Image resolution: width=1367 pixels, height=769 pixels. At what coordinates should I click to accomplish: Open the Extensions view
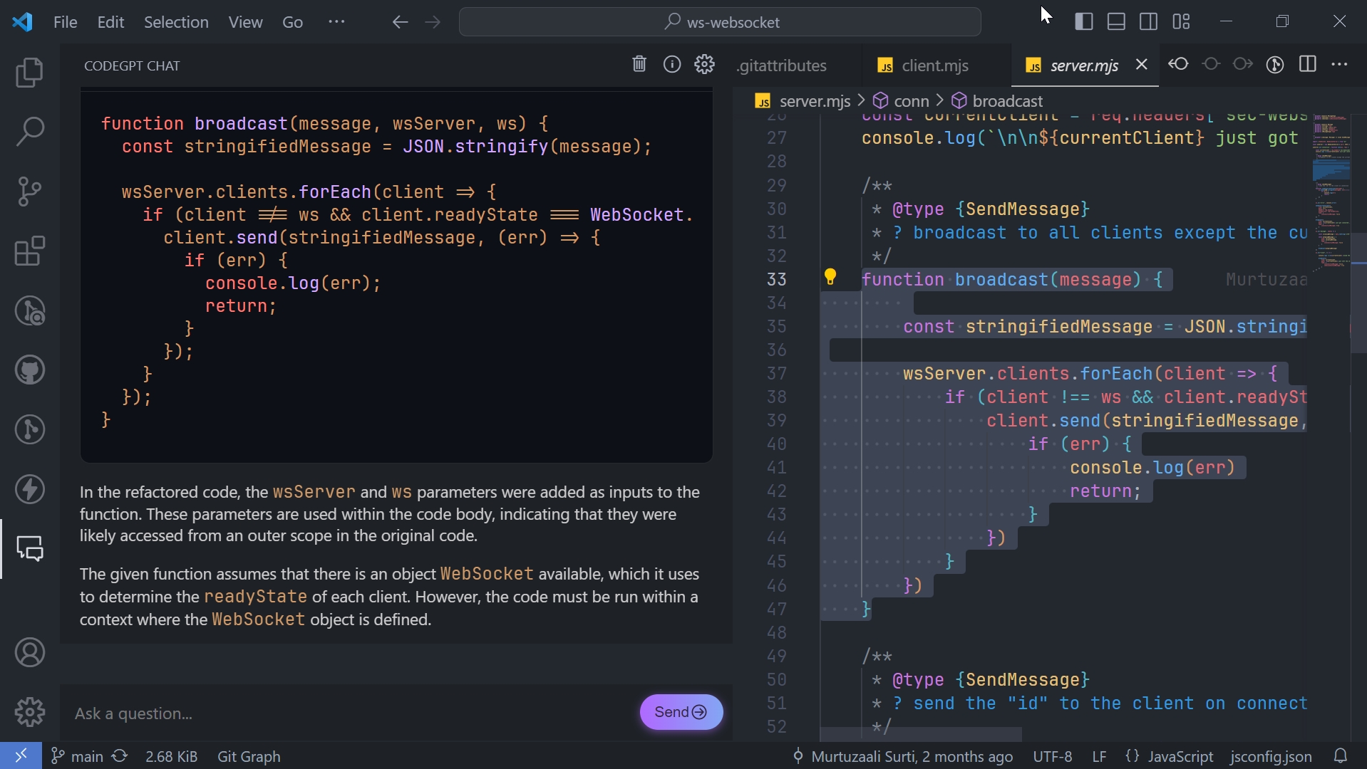pyautogui.click(x=30, y=251)
